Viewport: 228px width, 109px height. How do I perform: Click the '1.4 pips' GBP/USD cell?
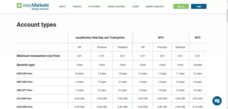[80, 82]
